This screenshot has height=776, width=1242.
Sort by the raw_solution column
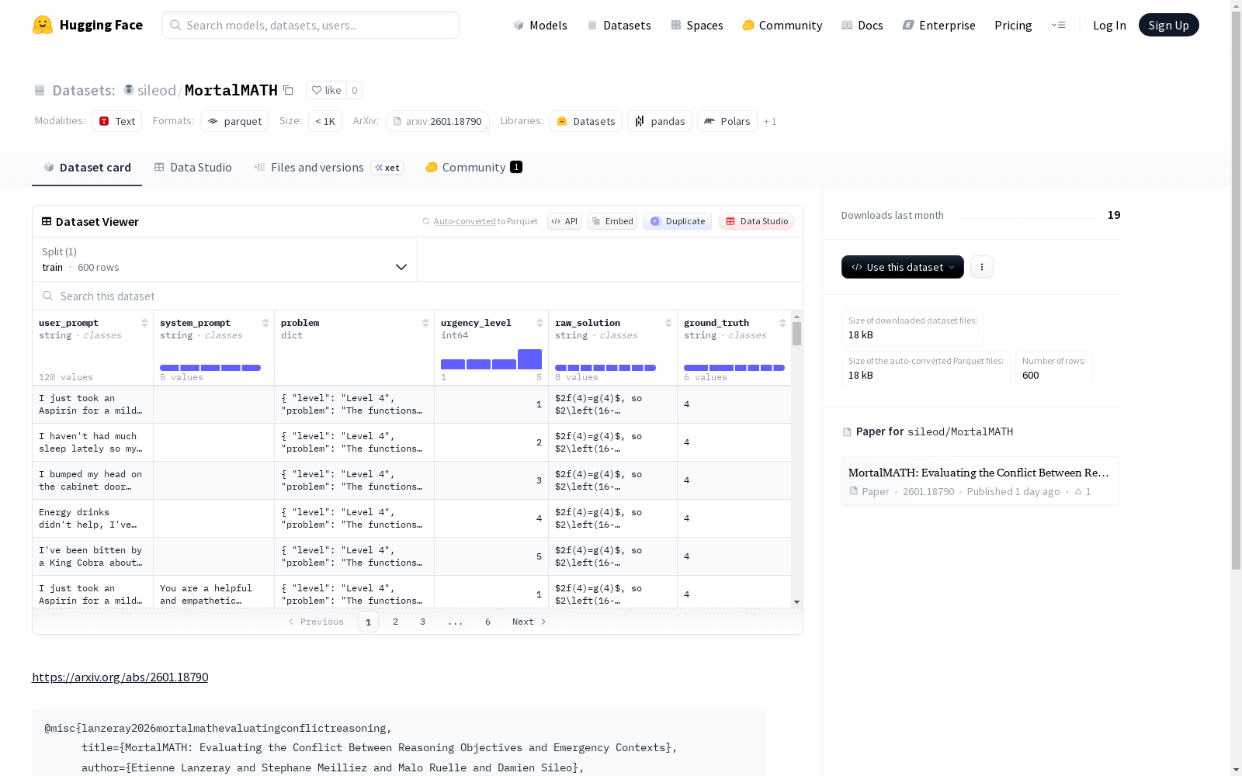pos(668,323)
